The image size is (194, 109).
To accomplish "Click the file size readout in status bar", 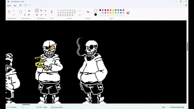I will [x=58, y=107].
